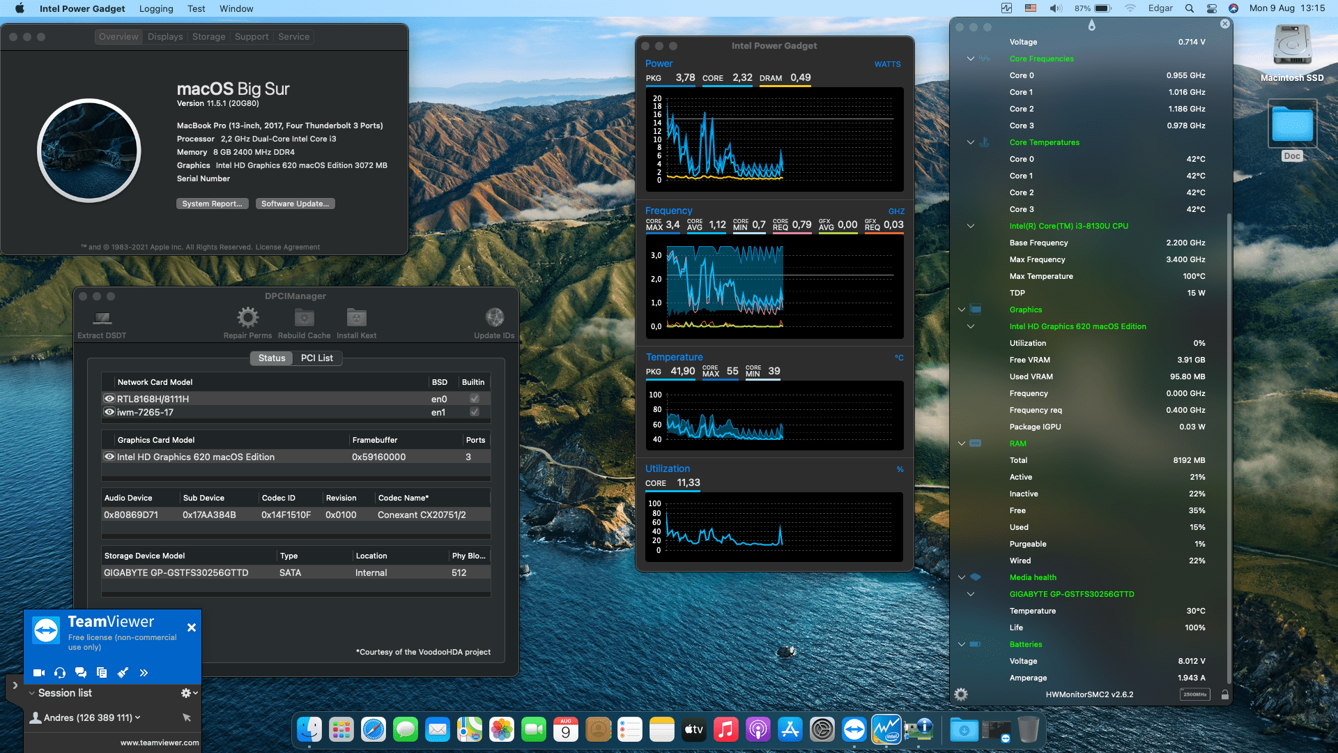Click eye icon beside Intel HD Graphics 620

pyautogui.click(x=109, y=457)
